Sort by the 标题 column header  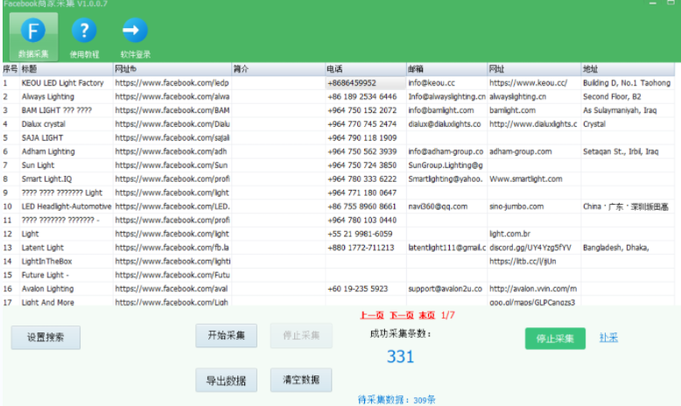click(66, 69)
